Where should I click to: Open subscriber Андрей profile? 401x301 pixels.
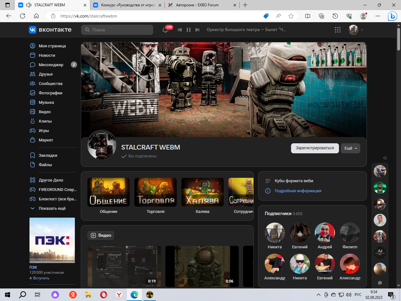click(x=325, y=236)
